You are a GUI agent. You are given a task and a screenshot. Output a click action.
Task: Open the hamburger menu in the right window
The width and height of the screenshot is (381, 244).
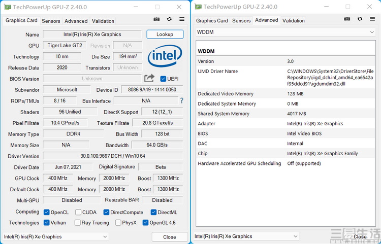[372, 19]
